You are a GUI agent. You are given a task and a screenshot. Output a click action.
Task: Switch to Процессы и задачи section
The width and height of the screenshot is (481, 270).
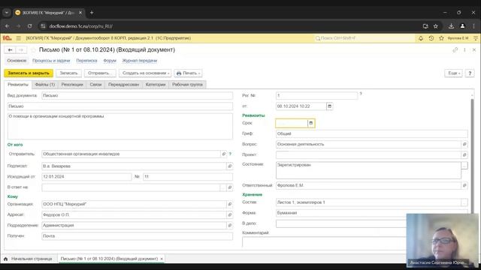[x=51, y=61]
